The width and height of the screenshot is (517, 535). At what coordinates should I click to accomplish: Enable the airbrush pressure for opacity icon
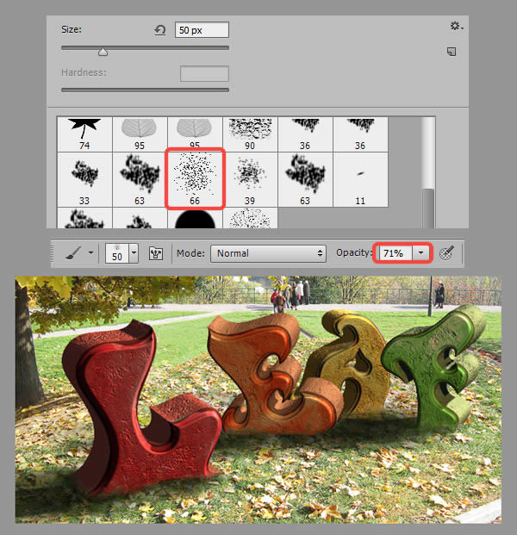click(447, 253)
